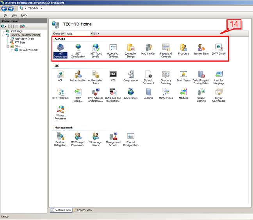The width and height of the screenshot is (253, 220).
Task: Select the Feature Delegation icon
Action: coord(60,137)
